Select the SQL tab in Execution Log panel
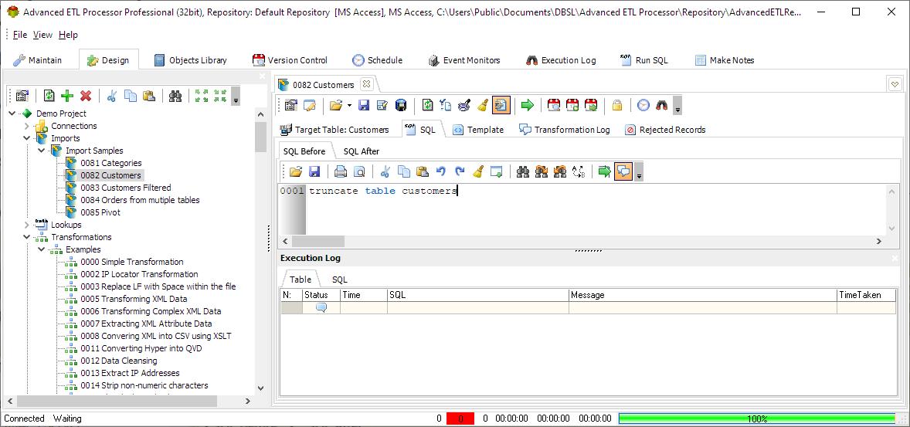This screenshot has width=910, height=427. tap(339, 280)
